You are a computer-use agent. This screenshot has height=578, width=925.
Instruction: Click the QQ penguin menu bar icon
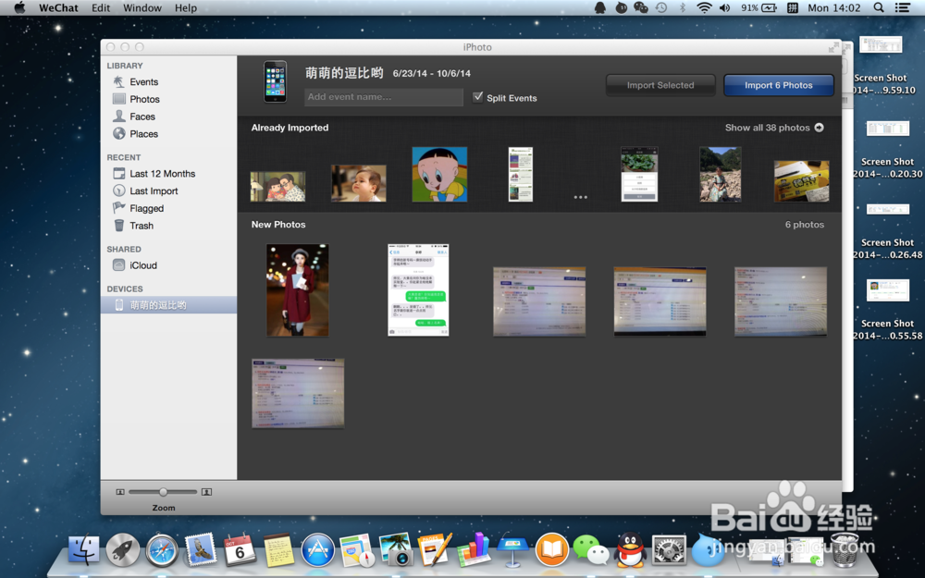click(x=600, y=7)
